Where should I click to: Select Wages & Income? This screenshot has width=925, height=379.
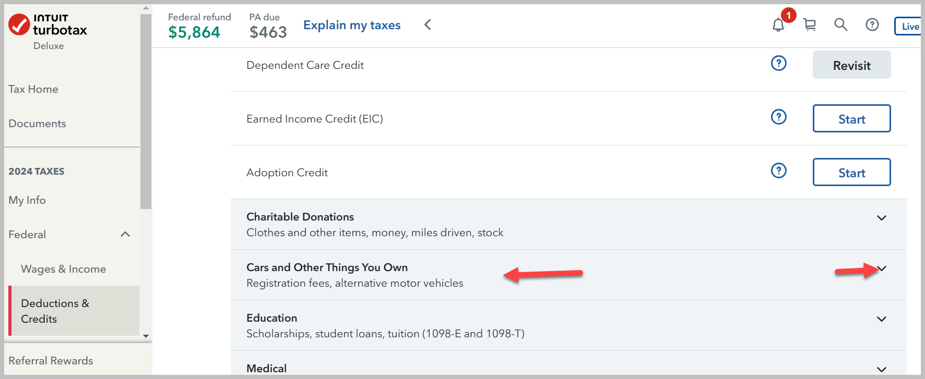tap(63, 269)
